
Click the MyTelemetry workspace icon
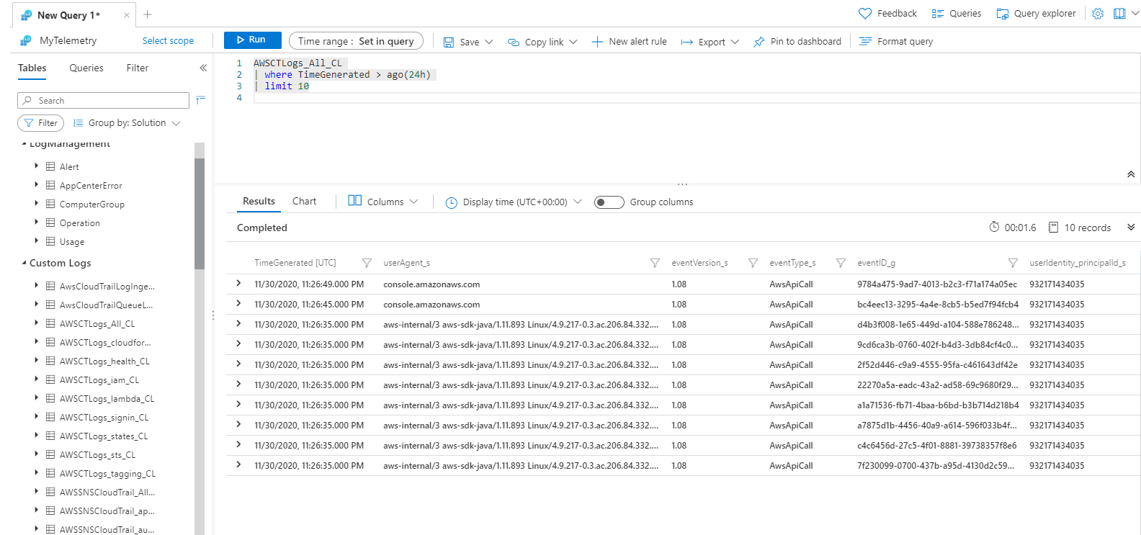26,40
